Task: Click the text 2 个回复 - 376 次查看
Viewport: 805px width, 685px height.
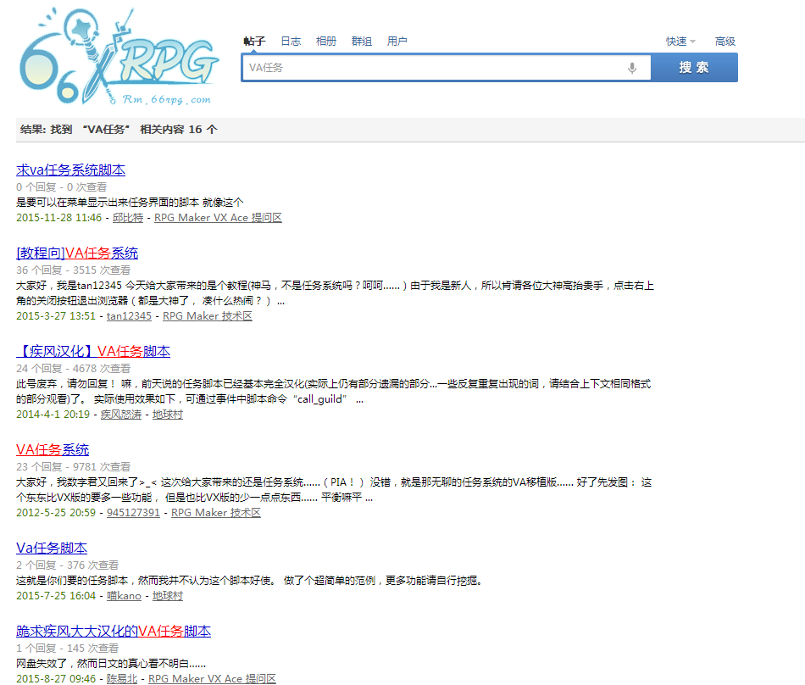Action: click(x=67, y=565)
